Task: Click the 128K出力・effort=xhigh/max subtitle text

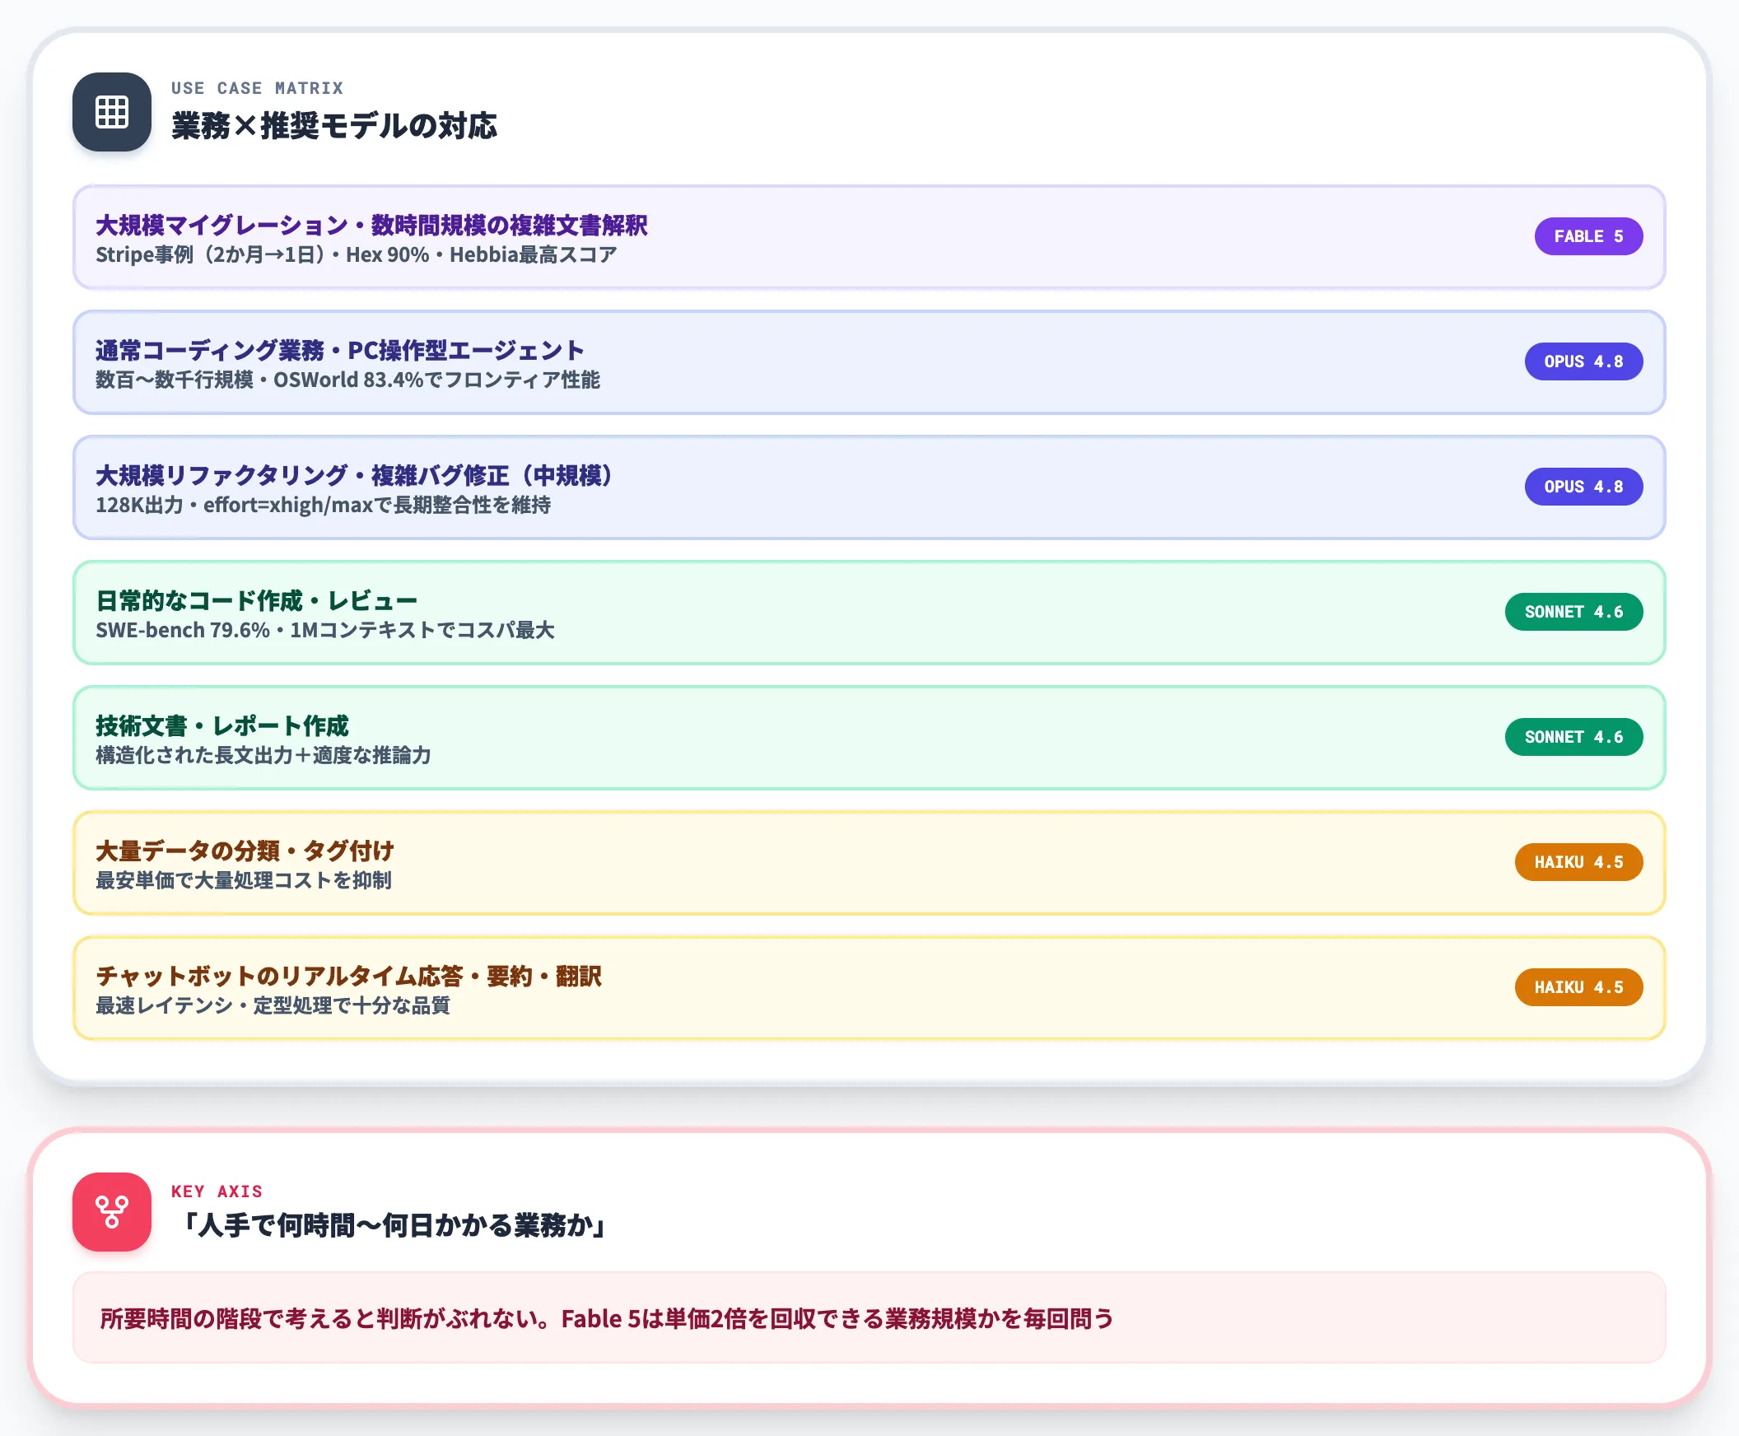Action: point(324,505)
